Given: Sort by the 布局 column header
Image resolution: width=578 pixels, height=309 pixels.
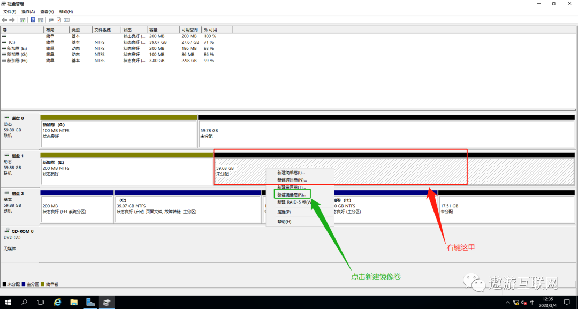Looking at the screenshot, I should click(x=56, y=29).
